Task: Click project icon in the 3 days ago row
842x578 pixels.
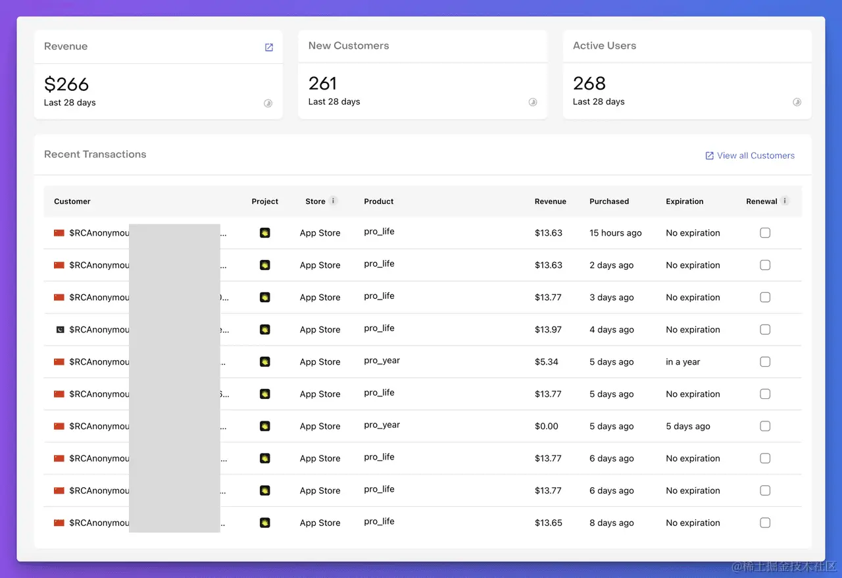Action: [x=265, y=297]
